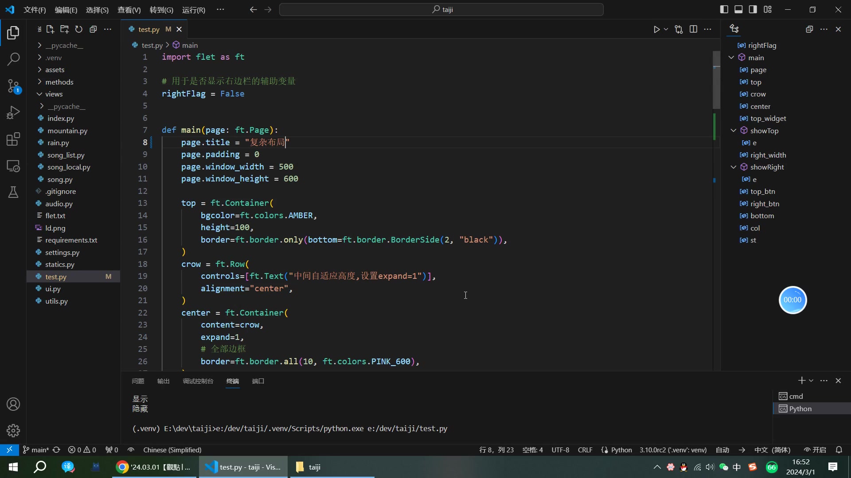Collapse showTop in the outline

point(734,131)
